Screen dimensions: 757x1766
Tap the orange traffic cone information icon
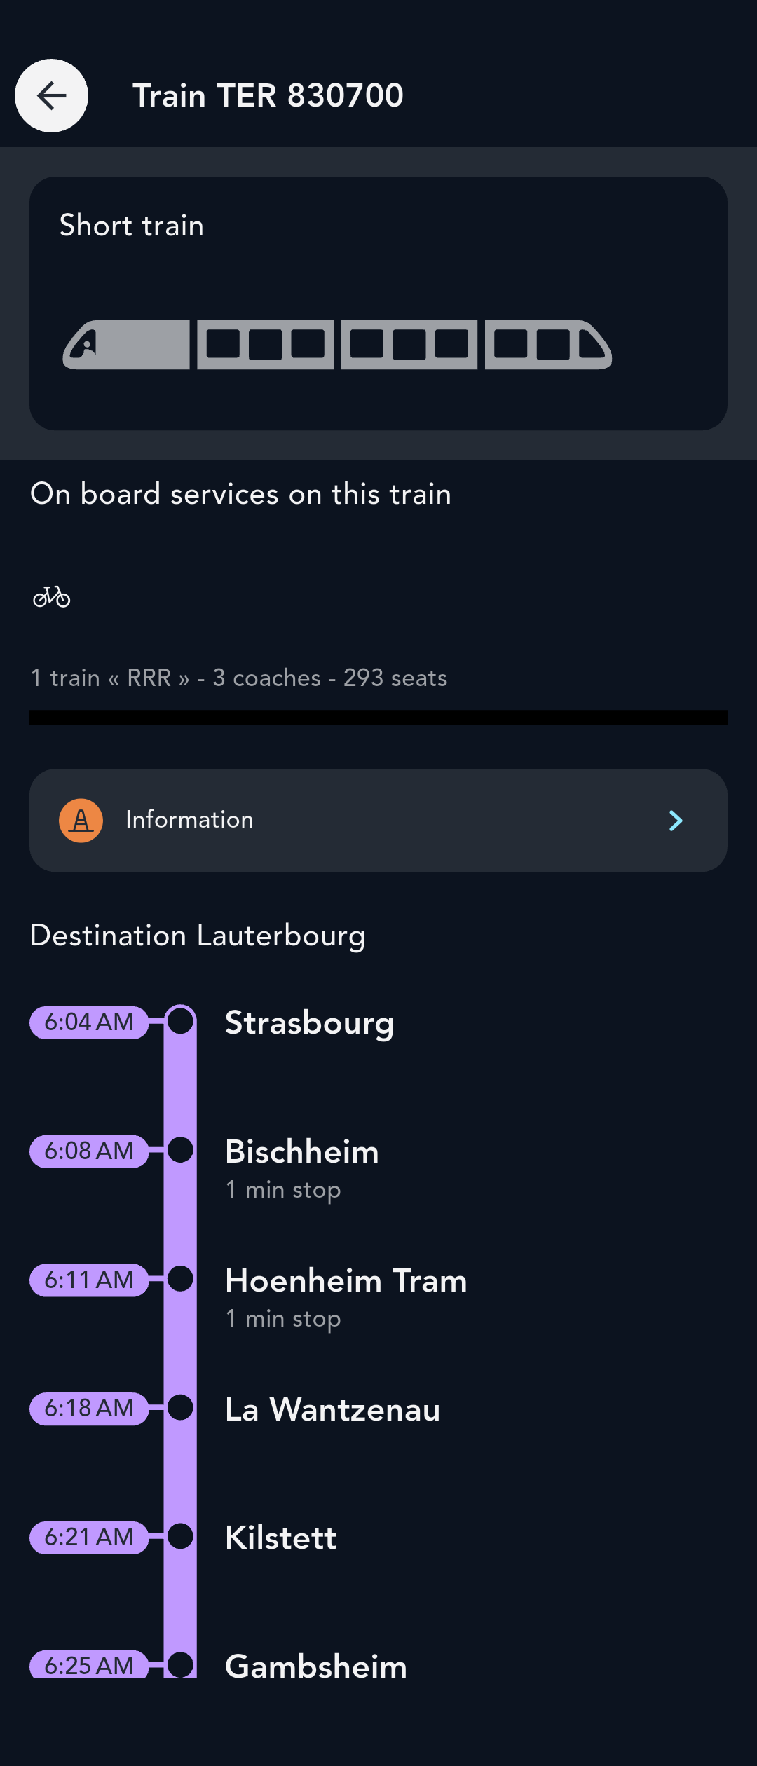(x=81, y=821)
